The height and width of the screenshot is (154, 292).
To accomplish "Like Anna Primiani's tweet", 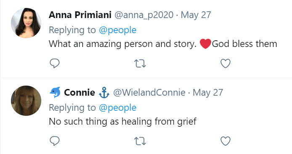I will (226, 63).
